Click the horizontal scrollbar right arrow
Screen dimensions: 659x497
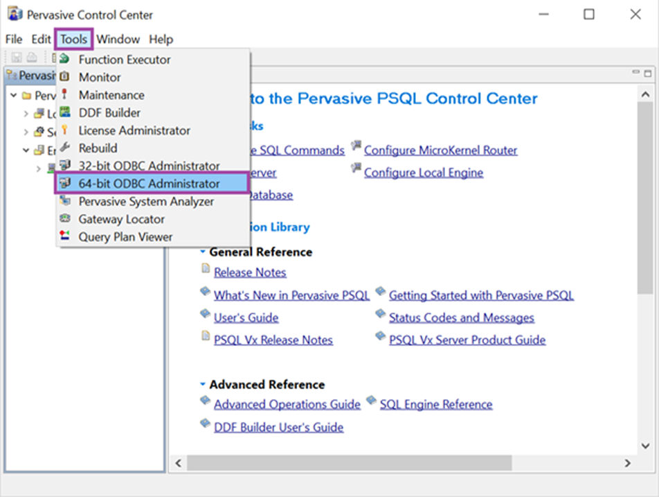coord(627,463)
